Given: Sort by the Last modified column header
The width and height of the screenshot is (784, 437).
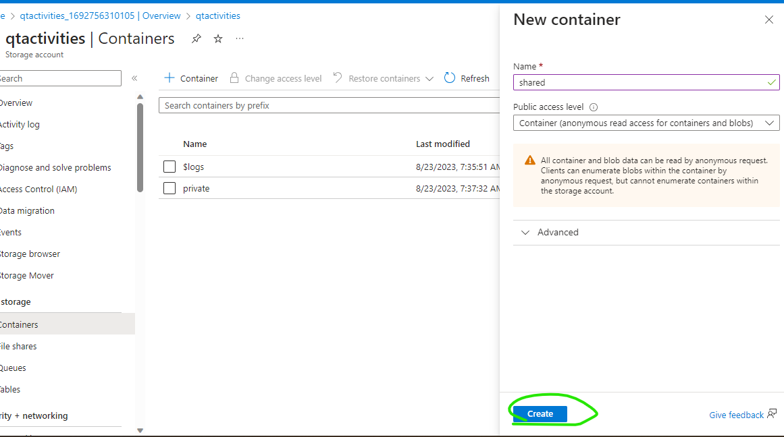Looking at the screenshot, I should [x=443, y=144].
